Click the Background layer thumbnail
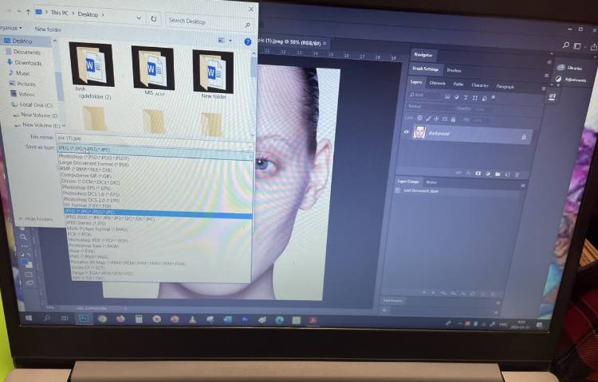Viewport: 598px width, 382px height. (x=419, y=133)
